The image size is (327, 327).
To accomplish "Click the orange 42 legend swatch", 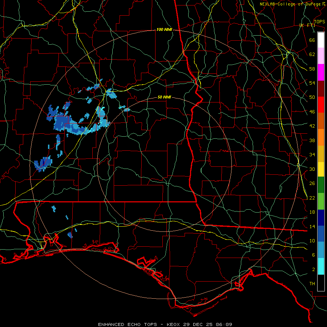I will pyautogui.click(x=321, y=137).
